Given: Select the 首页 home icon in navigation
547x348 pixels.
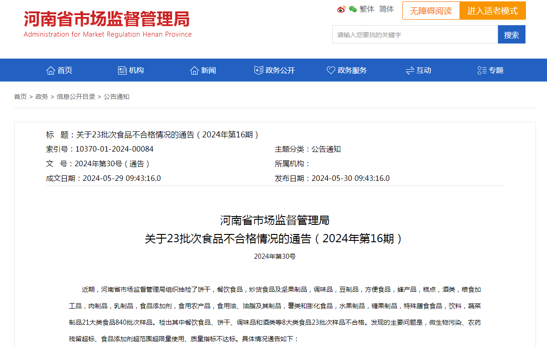Looking at the screenshot, I should click(50, 70).
